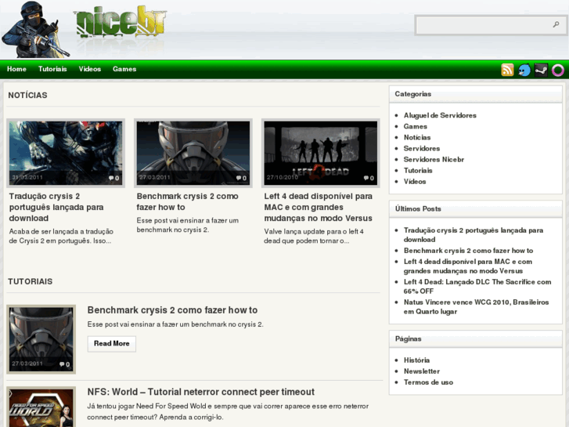Open the Benchmark crysis 2 thumbnail under Notícias
Screen dimensions: 569x427
(193, 153)
